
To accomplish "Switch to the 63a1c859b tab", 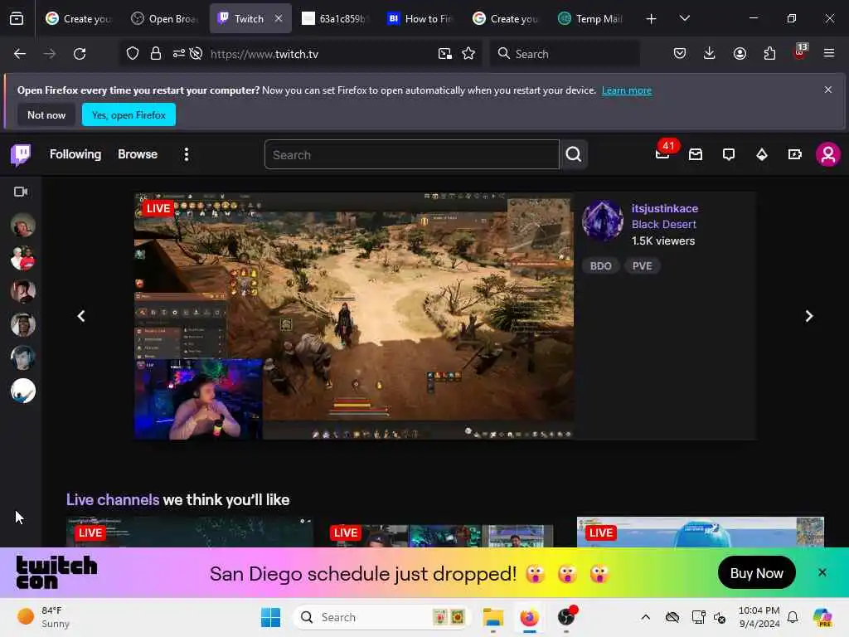I will tap(335, 18).
